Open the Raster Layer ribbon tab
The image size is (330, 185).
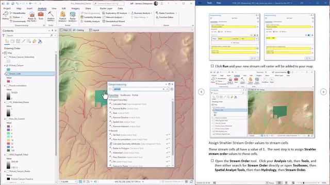106,8
